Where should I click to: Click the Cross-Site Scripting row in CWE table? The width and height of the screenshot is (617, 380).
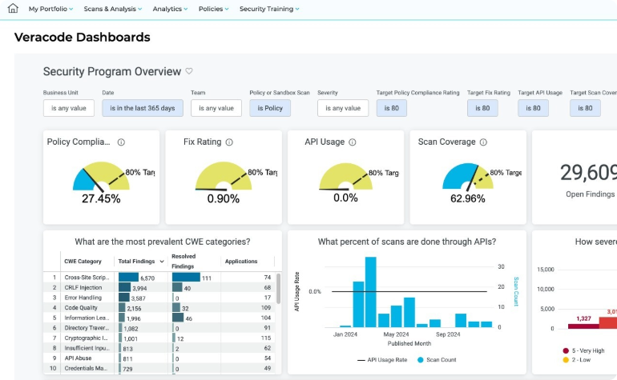click(83, 278)
